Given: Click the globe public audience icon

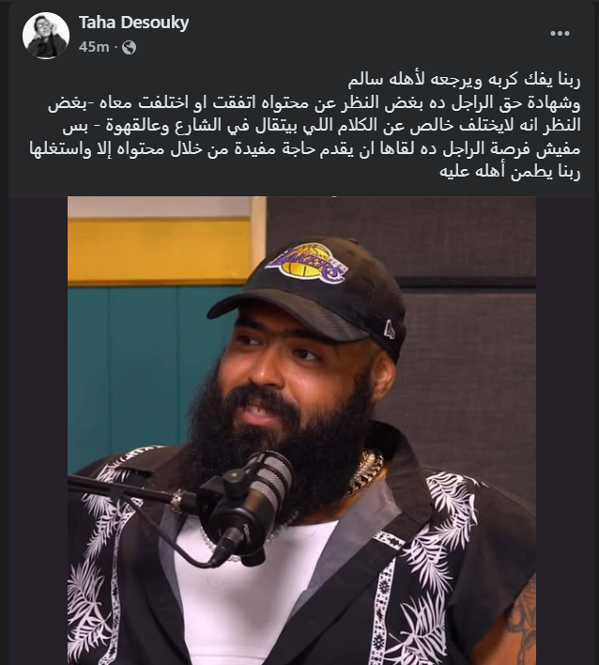Looking at the screenshot, I should click(129, 48).
